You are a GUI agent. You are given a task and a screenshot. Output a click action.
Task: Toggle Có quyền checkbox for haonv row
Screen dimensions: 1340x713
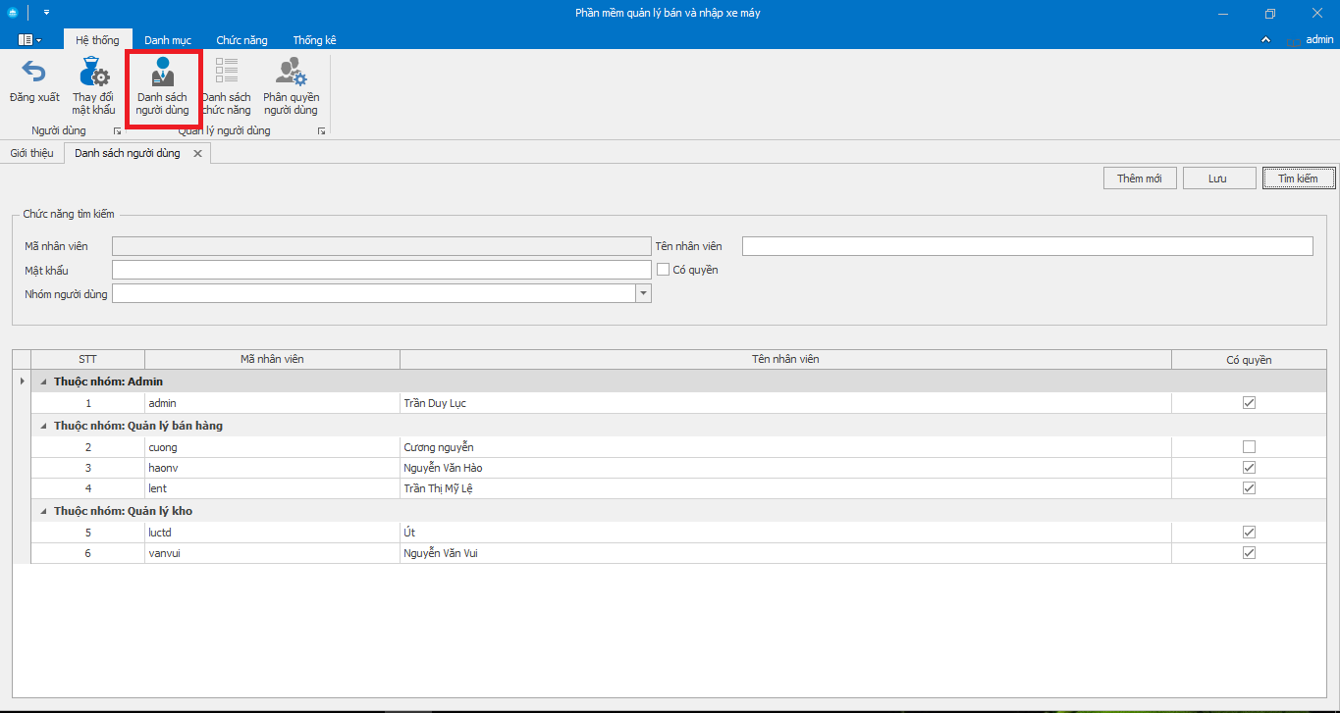[x=1249, y=468]
